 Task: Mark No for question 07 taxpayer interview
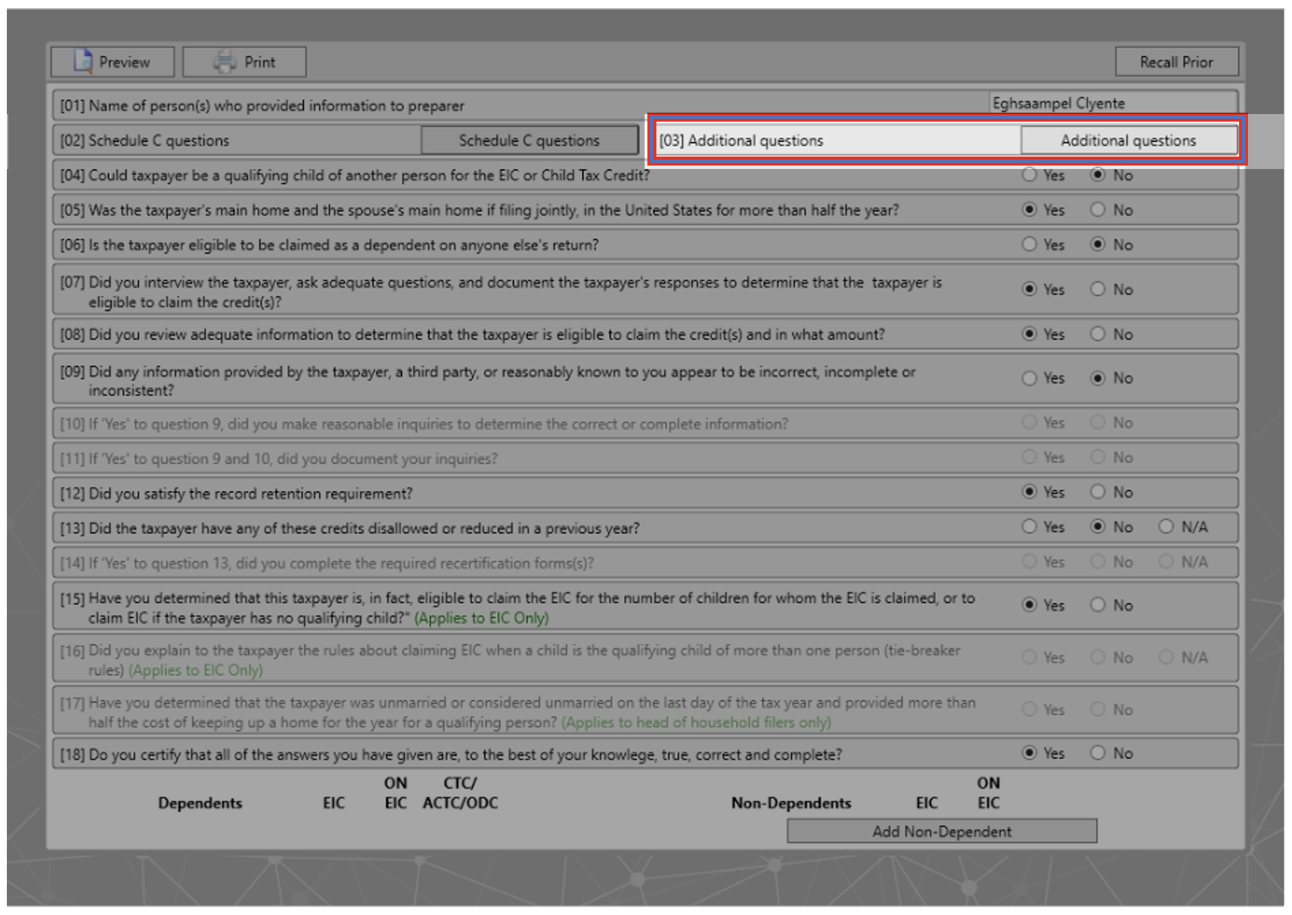pyautogui.click(x=1098, y=289)
